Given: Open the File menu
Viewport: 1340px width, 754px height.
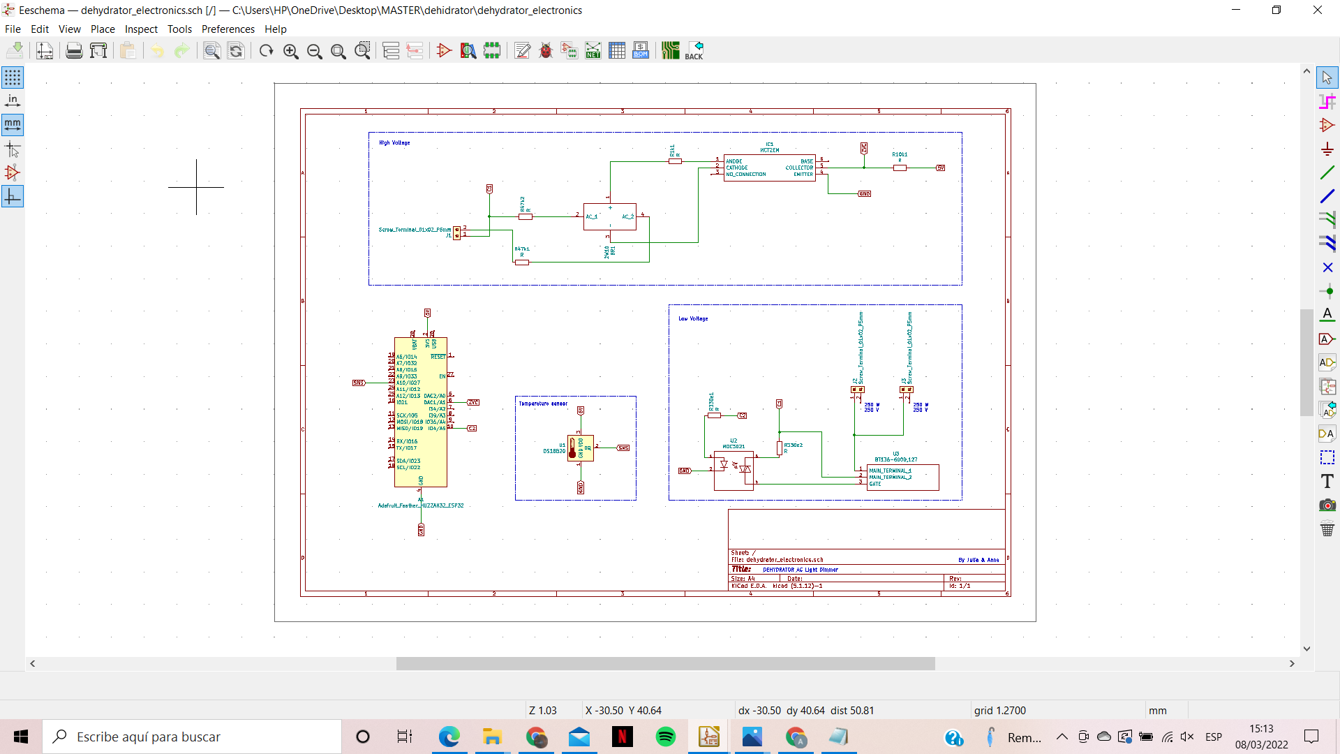Looking at the screenshot, I should [13, 29].
